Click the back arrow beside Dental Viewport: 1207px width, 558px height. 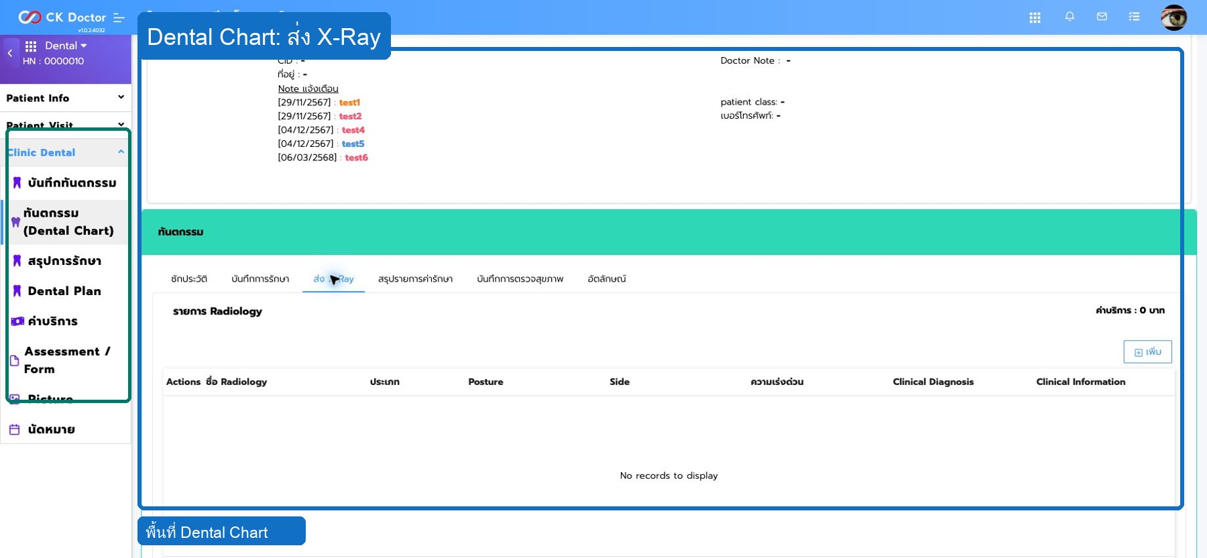pyautogui.click(x=10, y=52)
